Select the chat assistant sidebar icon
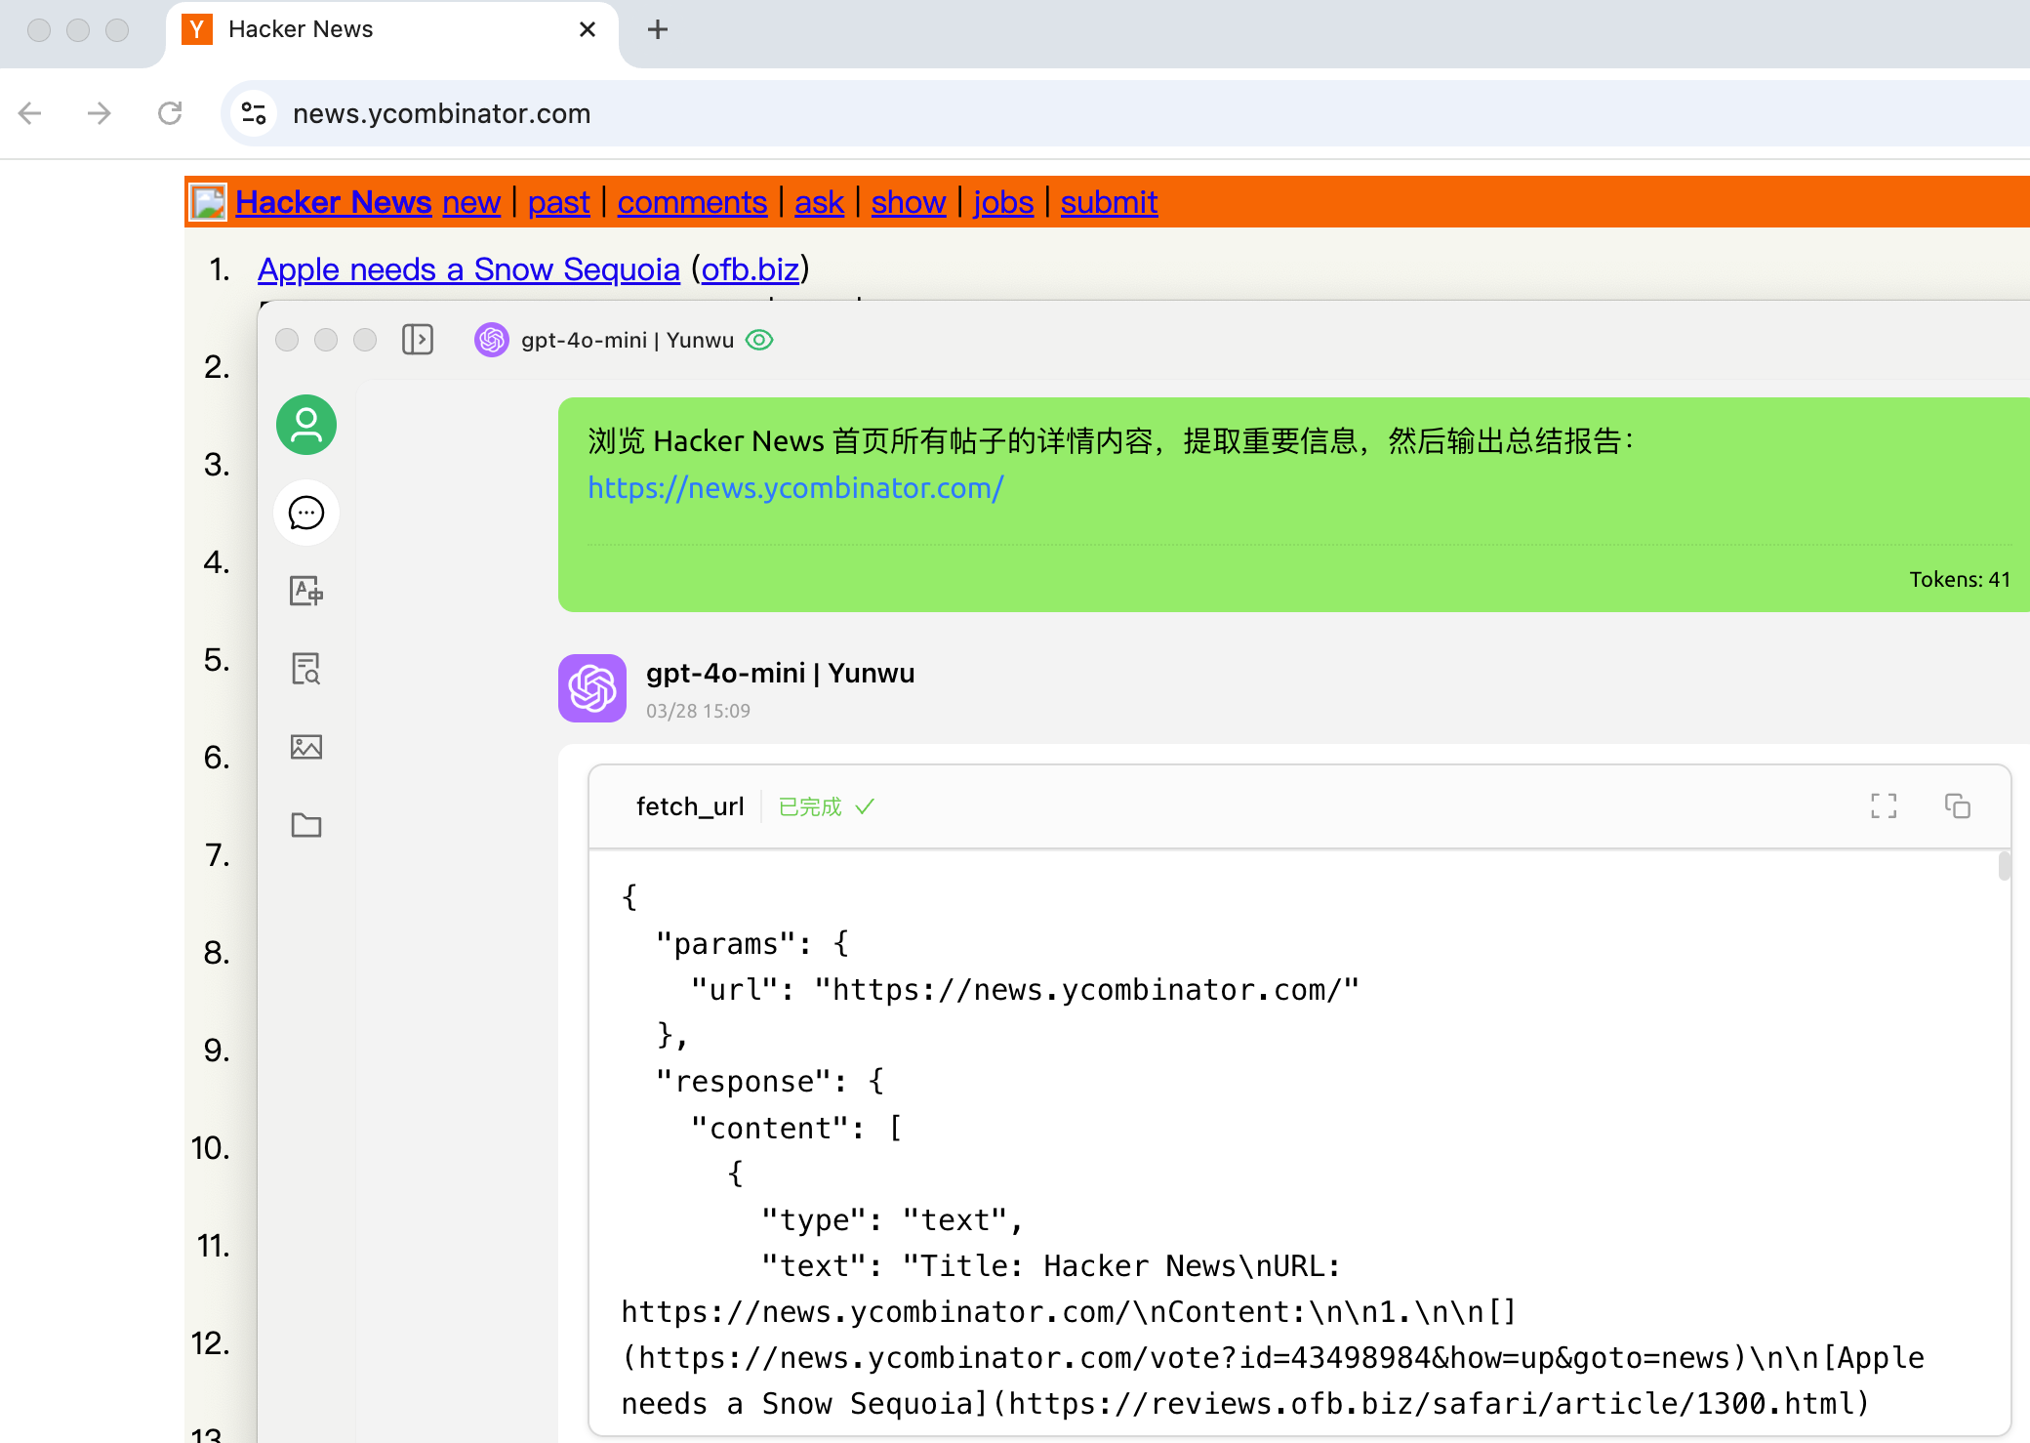Viewport: 2030px width, 1443px height. 306,513
